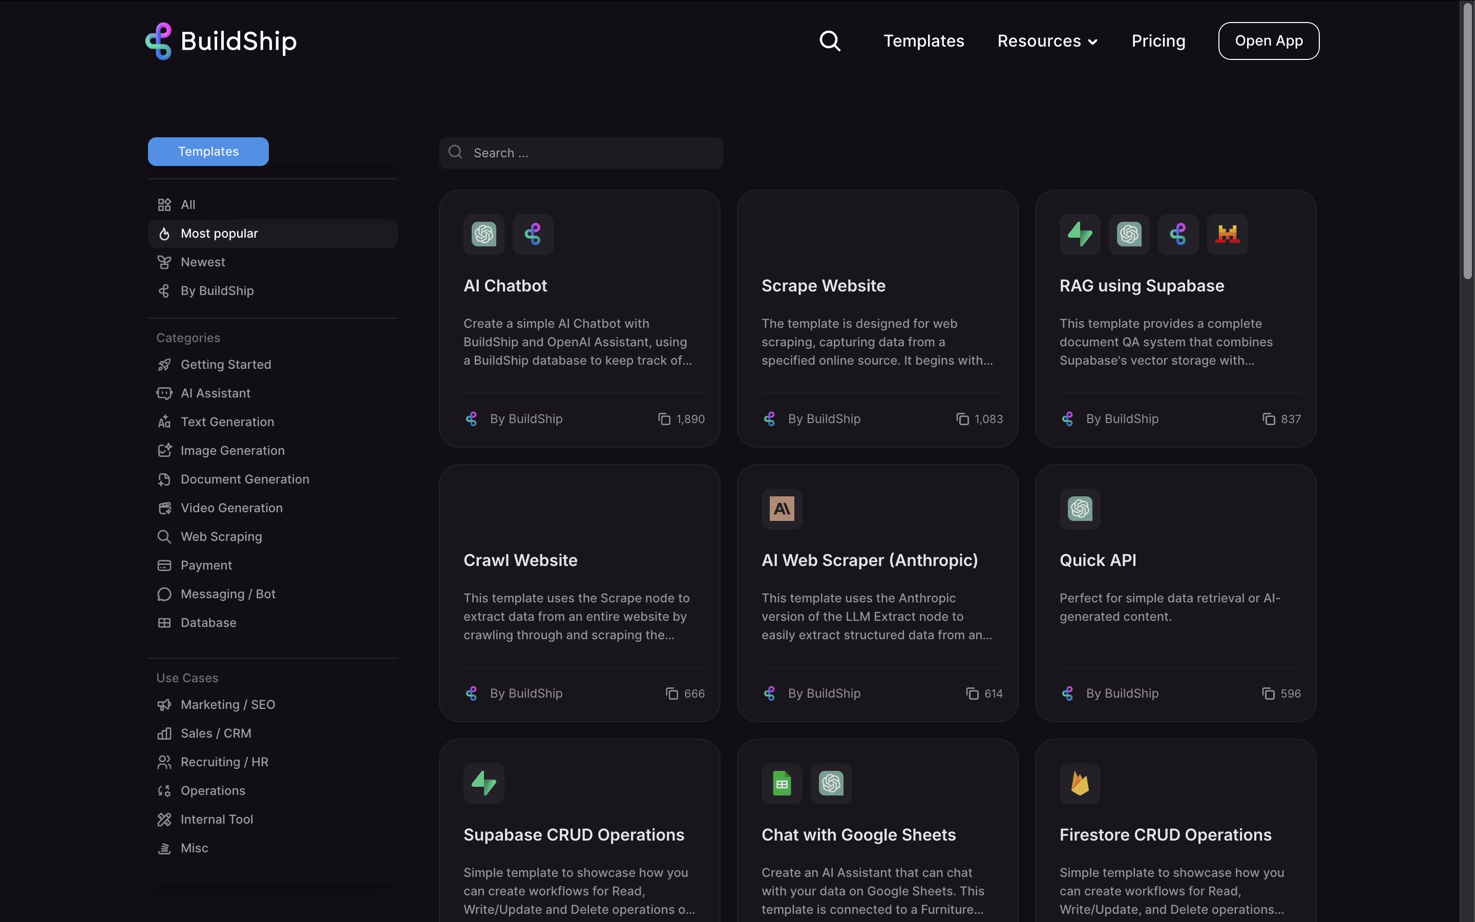1475x922 pixels.
Task: Open the Getting Started category
Action: pos(272,365)
